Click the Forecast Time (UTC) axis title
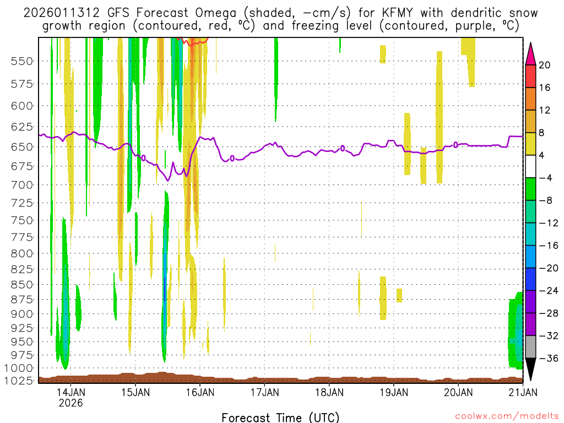The width and height of the screenshot is (564, 423). (280, 417)
